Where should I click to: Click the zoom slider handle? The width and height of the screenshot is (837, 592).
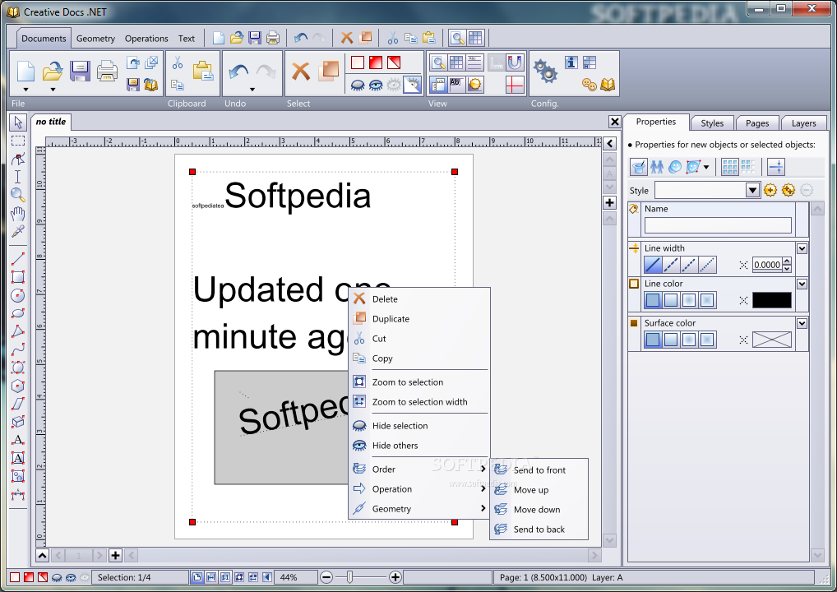pyautogui.click(x=349, y=577)
